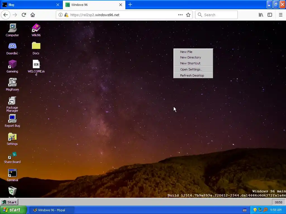
Task: Close the Blog tab
Action: click(58, 5)
